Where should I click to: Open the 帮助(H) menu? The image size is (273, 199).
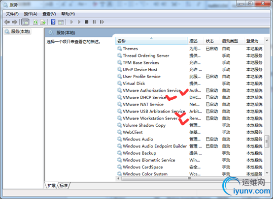click(68, 14)
